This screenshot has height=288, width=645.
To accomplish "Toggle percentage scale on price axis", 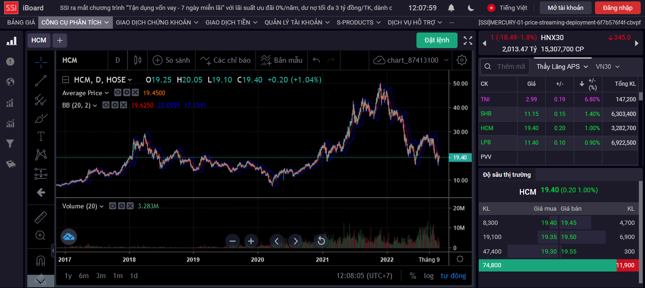I will [x=413, y=276].
